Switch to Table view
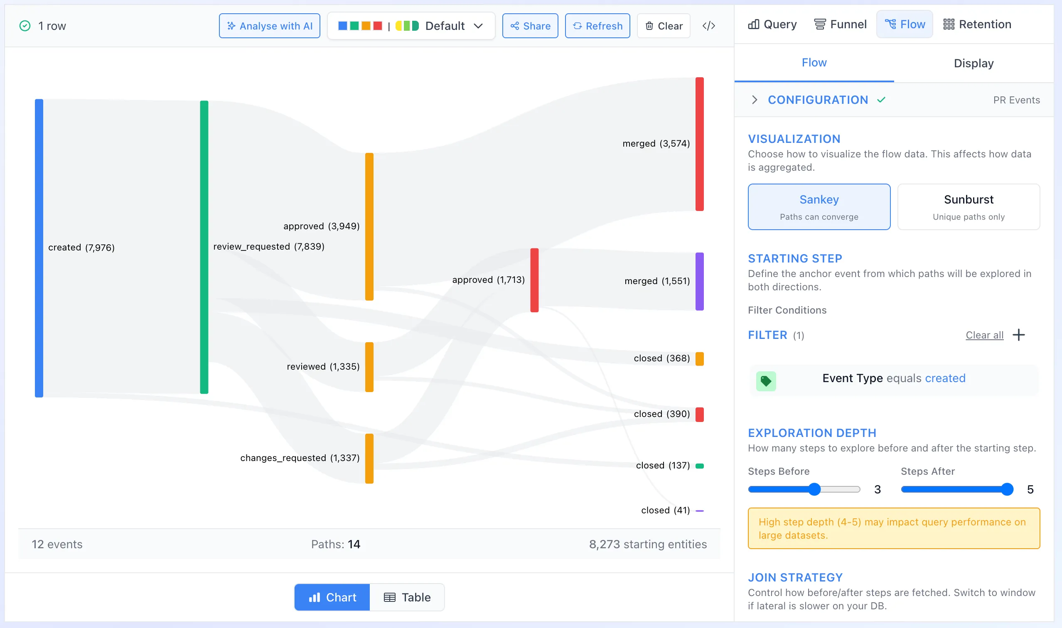 pos(407,597)
